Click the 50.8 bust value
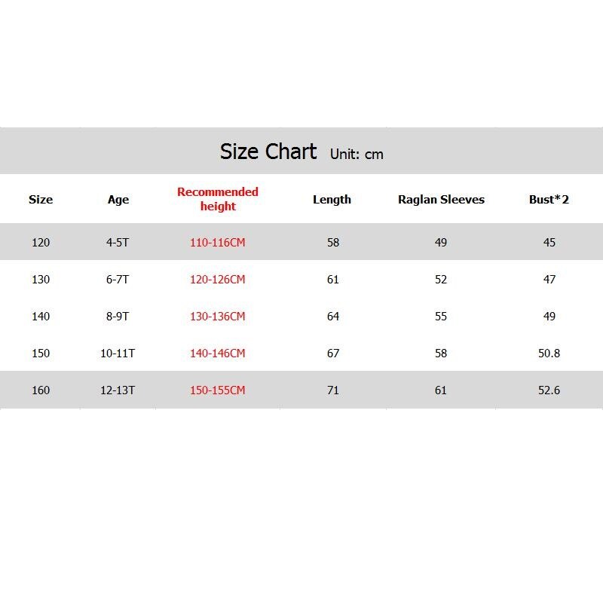Image resolution: width=603 pixels, height=603 pixels. 549,354
